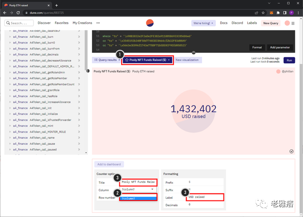Bookmark this page with the star icon

(263, 13)
